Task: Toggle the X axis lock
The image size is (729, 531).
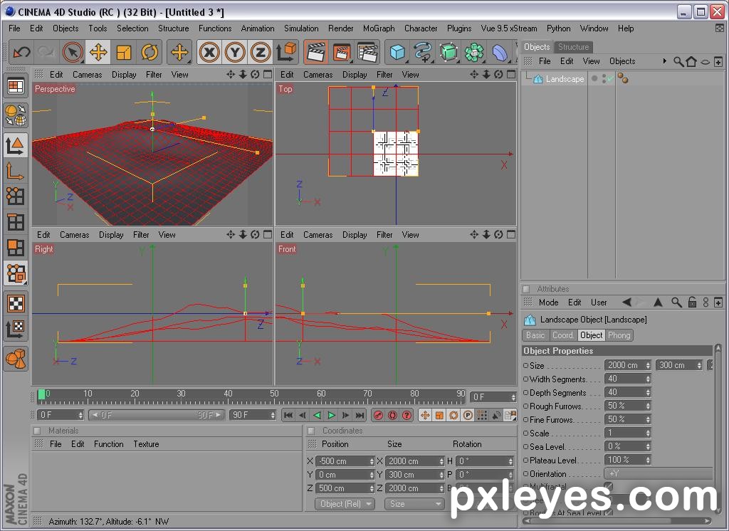Action: pyautogui.click(x=209, y=52)
